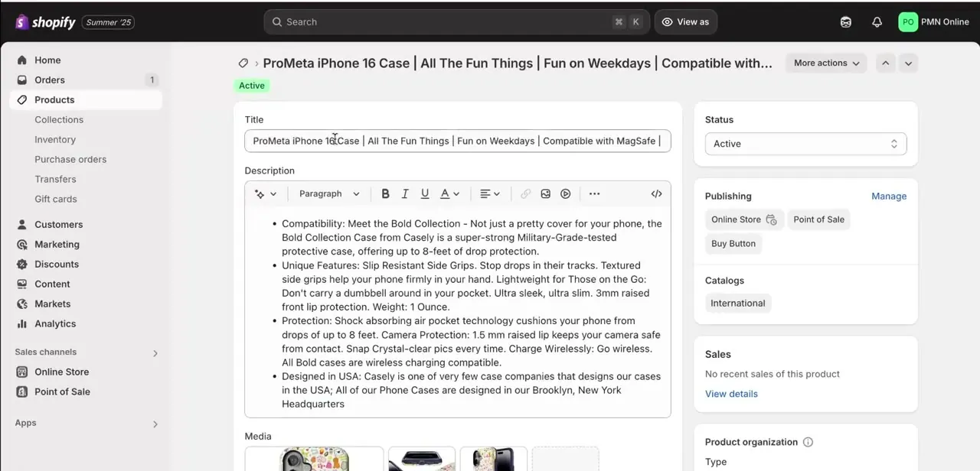Select the second product media thumbnail
The image size is (980, 471).
coord(422,459)
